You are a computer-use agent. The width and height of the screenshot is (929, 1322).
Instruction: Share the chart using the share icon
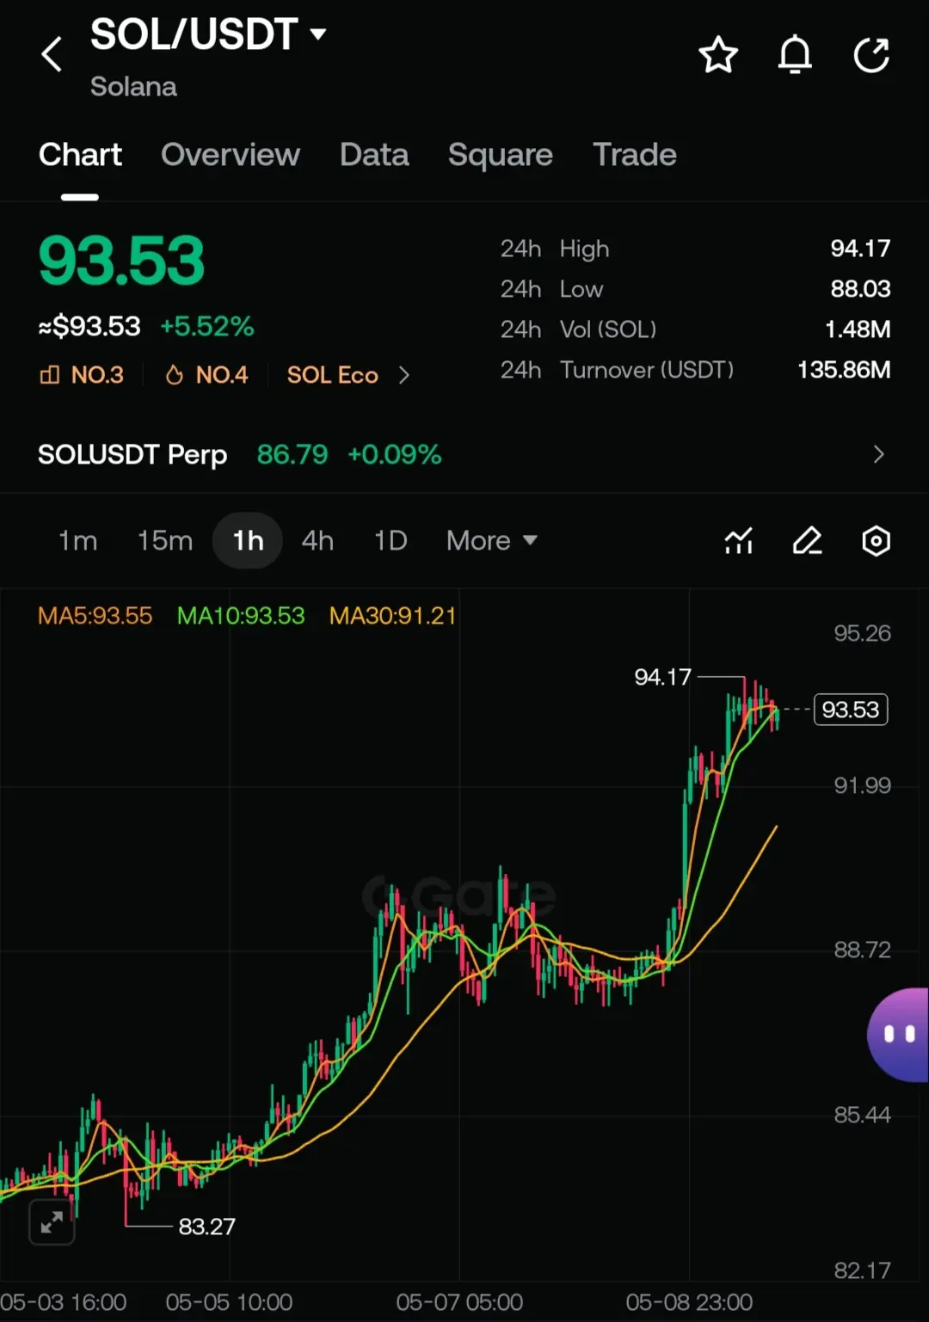point(871,55)
